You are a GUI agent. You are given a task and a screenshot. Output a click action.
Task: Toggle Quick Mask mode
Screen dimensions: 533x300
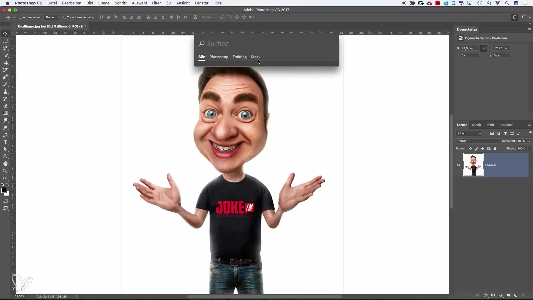(x=5, y=201)
